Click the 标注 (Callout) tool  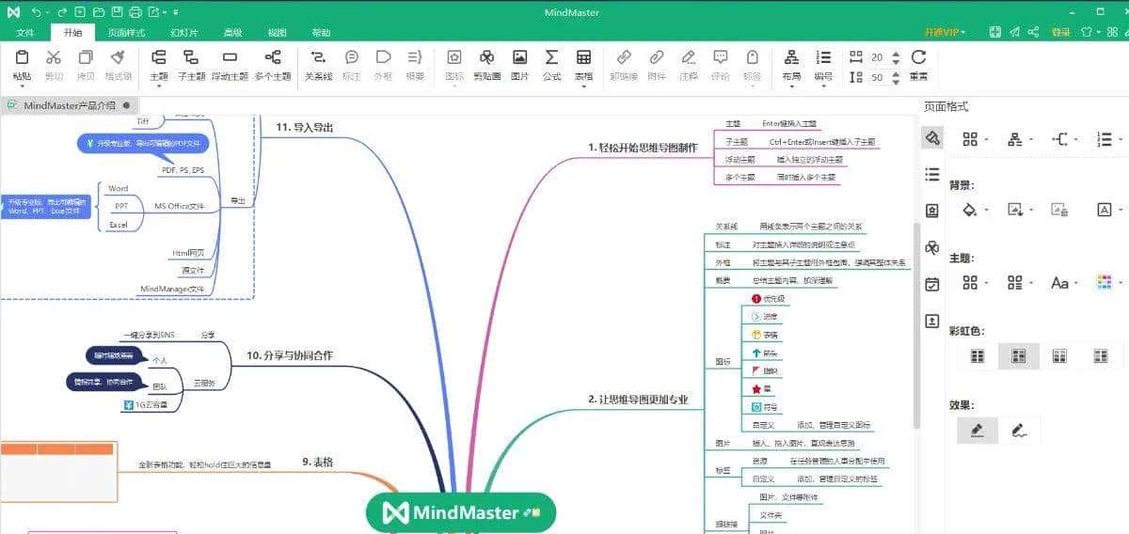point(352,65)
